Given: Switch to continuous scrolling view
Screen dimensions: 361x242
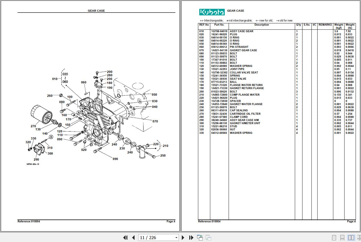Looking at the screenshot, I should point(342,237).
